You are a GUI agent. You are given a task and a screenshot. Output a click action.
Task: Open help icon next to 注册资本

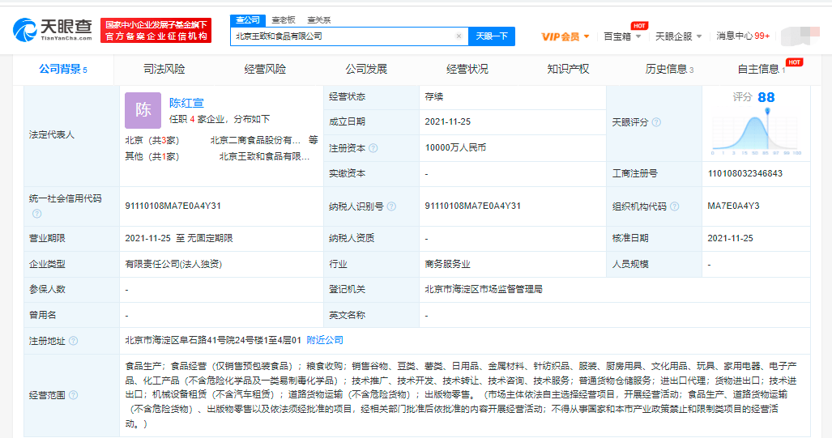click(x=373, y=148)
